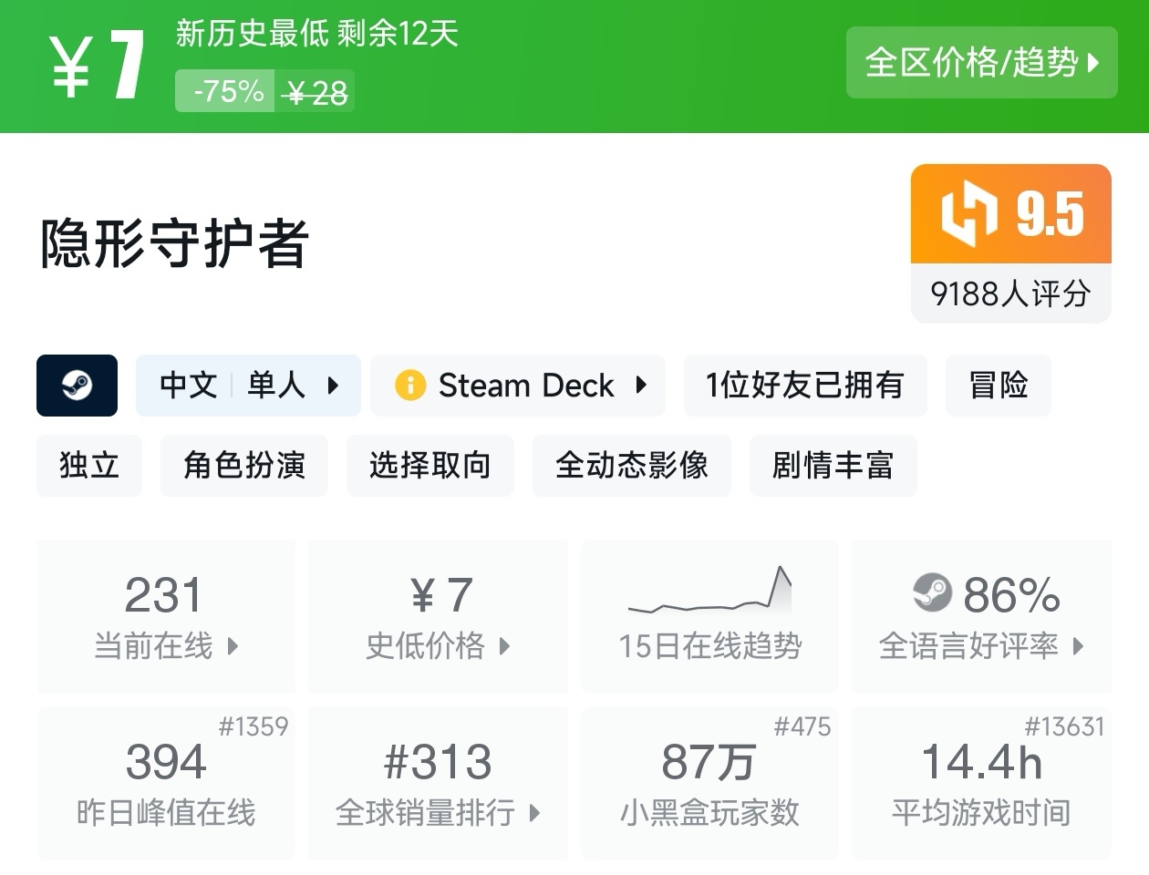Tap the Steam logo beside the 86% rating

tap(932, 593)
